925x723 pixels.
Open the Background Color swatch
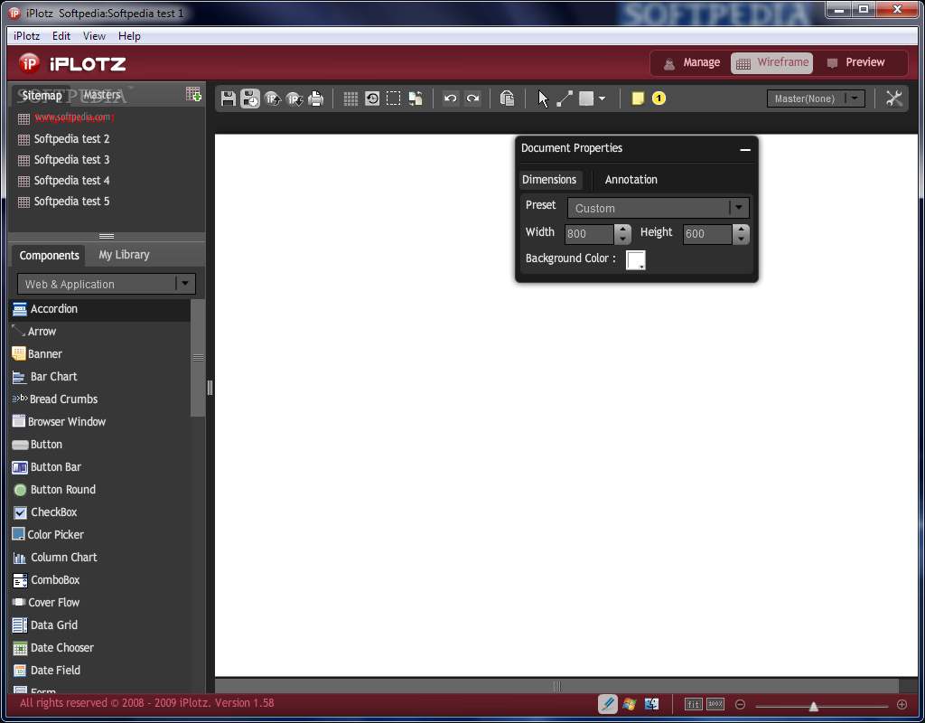pyautogui.click(x=635, y=259)
